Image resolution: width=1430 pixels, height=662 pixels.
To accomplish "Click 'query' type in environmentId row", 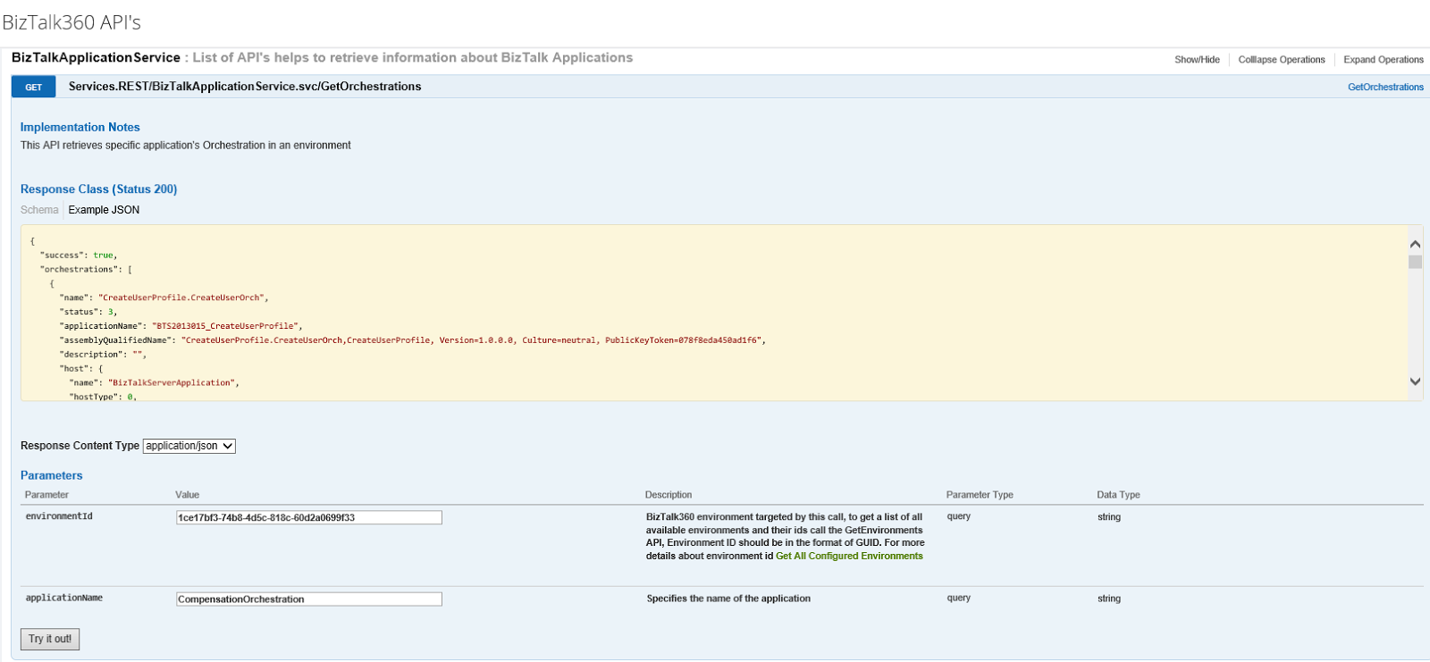I will 959,516.
